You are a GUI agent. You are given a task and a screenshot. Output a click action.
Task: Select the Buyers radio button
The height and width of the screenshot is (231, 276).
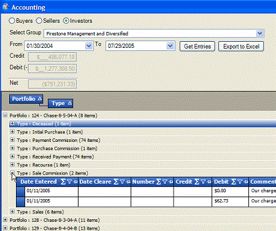tap(12, 21)
